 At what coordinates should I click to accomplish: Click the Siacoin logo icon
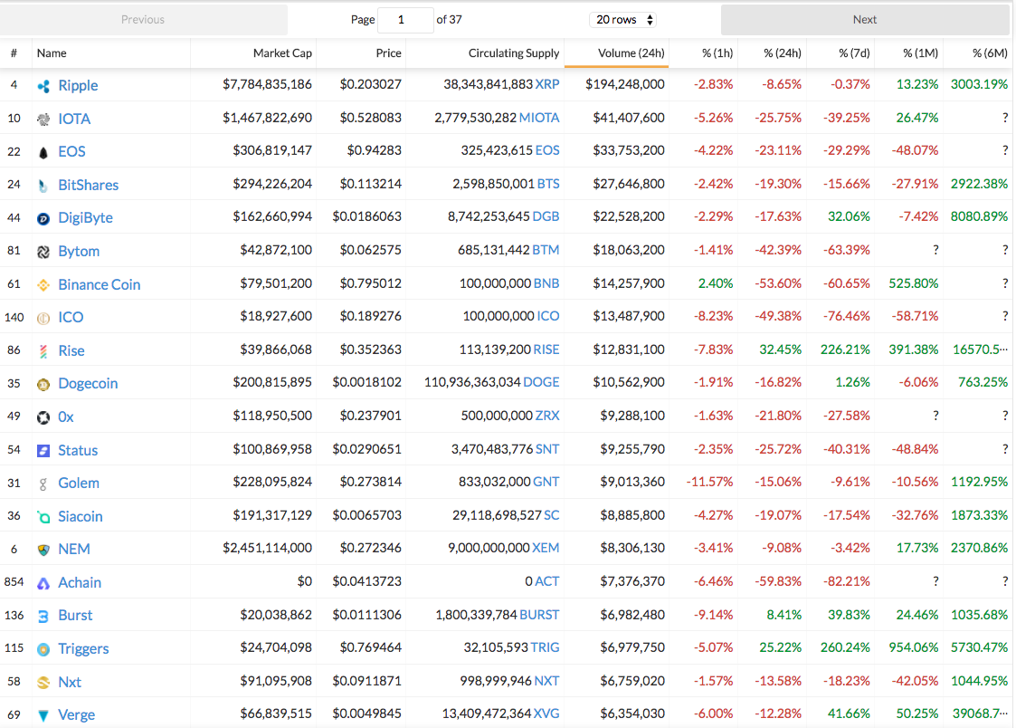(43, 517)
